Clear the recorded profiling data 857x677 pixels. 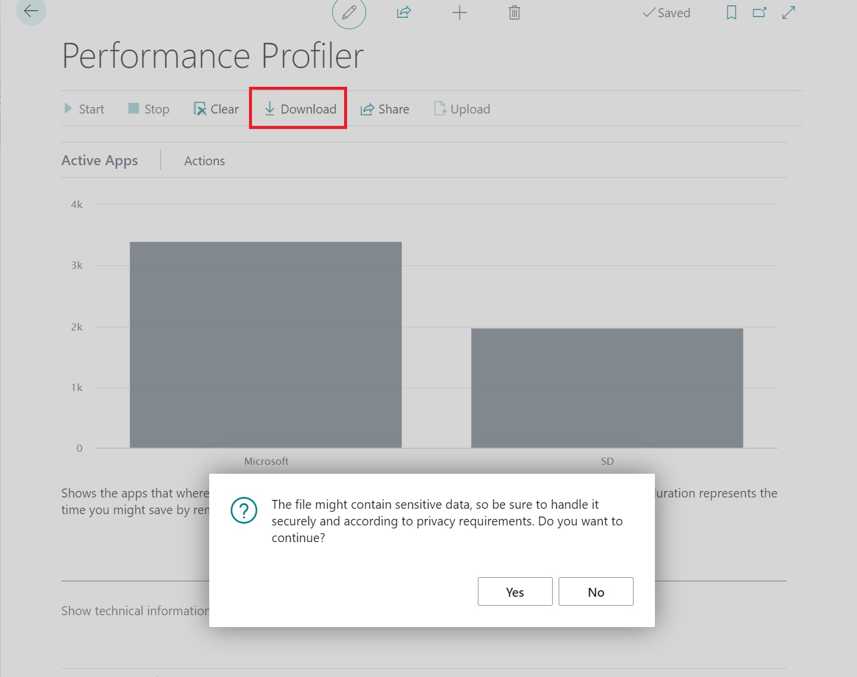[215, 109]
